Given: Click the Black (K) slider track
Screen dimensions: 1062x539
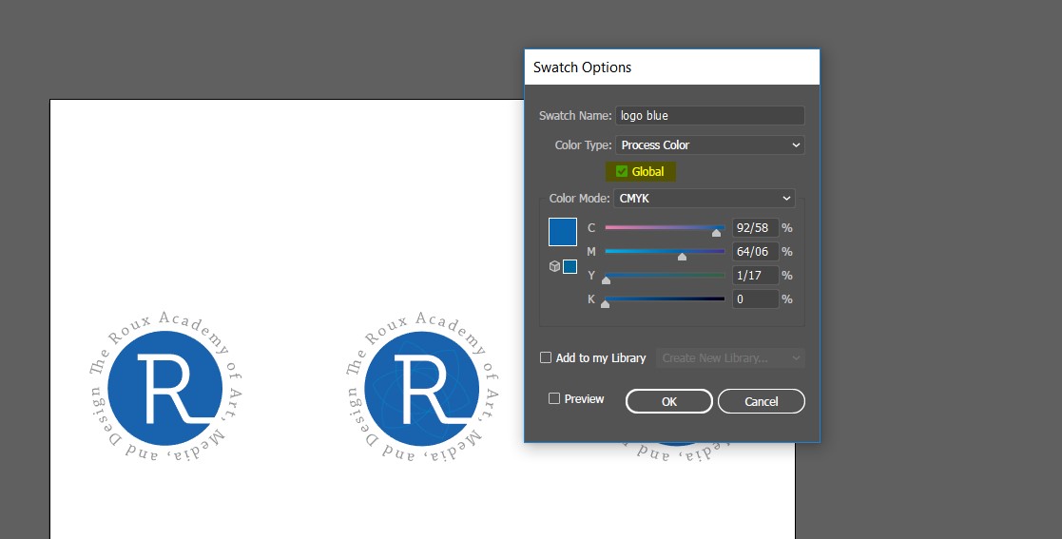Looking at the screenshot, I should click(665, 298).
